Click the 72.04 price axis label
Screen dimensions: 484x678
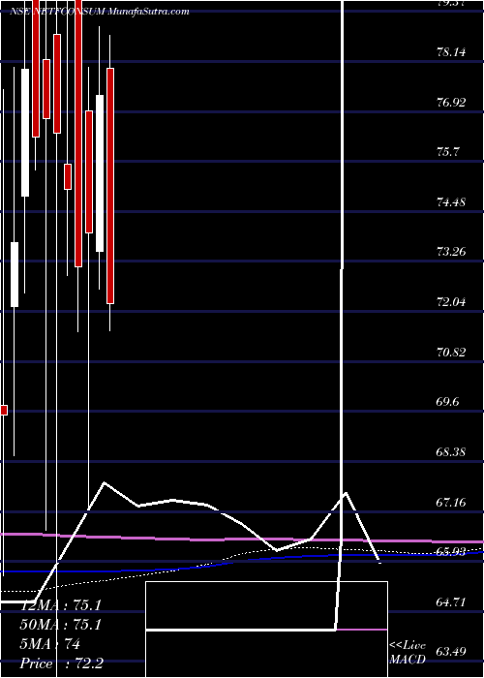[x=451, y=302]
